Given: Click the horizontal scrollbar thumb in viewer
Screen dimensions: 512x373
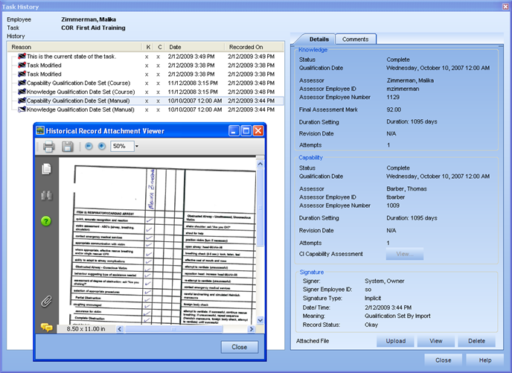Looking at the screenshot, I should [173, 329].
